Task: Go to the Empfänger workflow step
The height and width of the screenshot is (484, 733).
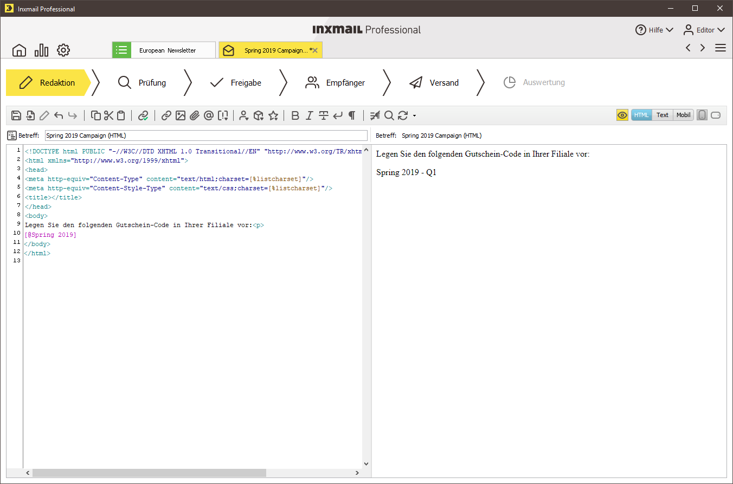Action: (335, 82)
